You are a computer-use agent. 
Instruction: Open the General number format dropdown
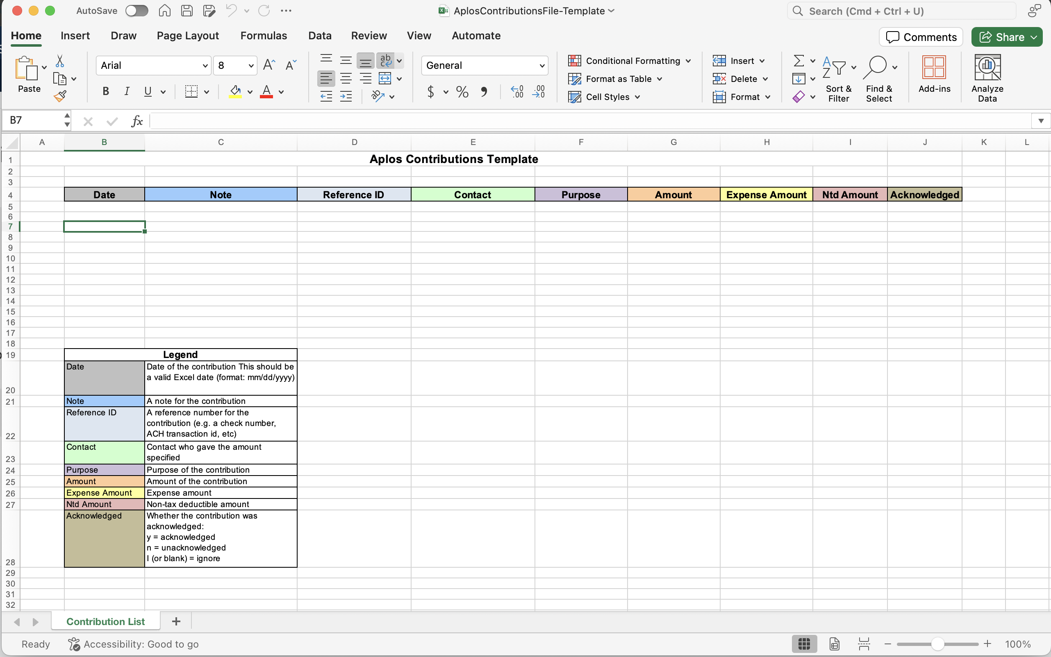click(x=542, y=66)
